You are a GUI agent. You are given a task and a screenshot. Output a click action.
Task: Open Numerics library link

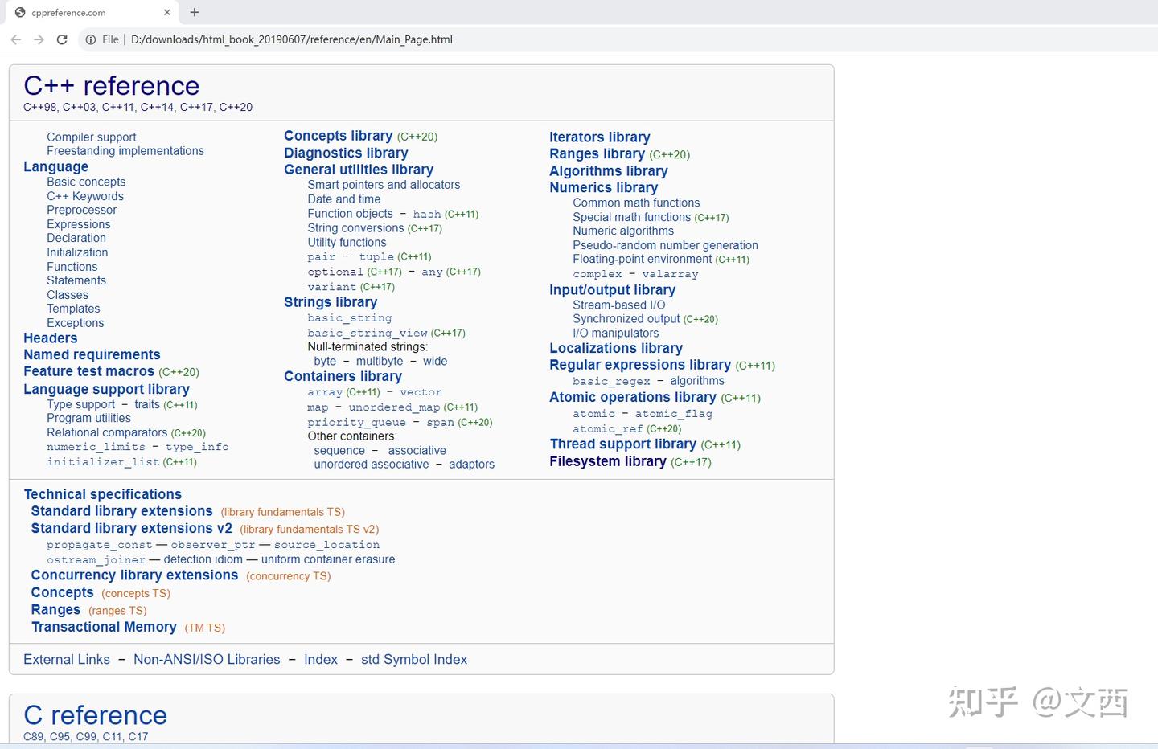coord(604,187)
